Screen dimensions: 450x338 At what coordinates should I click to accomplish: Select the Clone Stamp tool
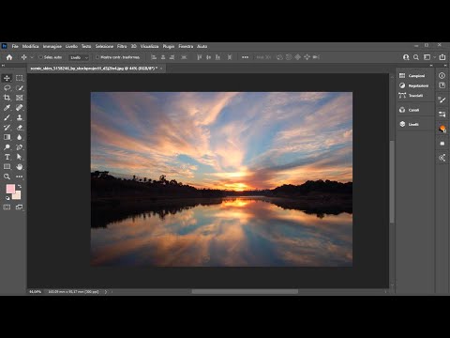pyautogui.click(x=20, y=117)
